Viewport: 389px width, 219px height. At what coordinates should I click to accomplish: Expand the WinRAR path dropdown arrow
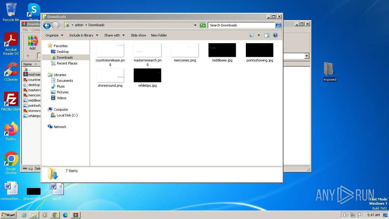(307, 56)
